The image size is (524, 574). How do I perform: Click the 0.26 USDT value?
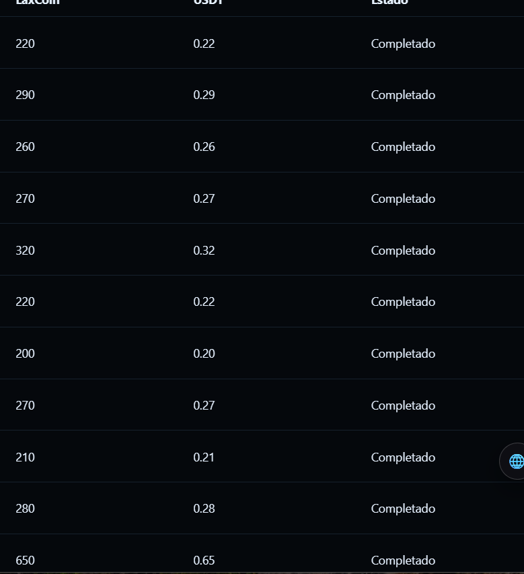pos(204,147)
